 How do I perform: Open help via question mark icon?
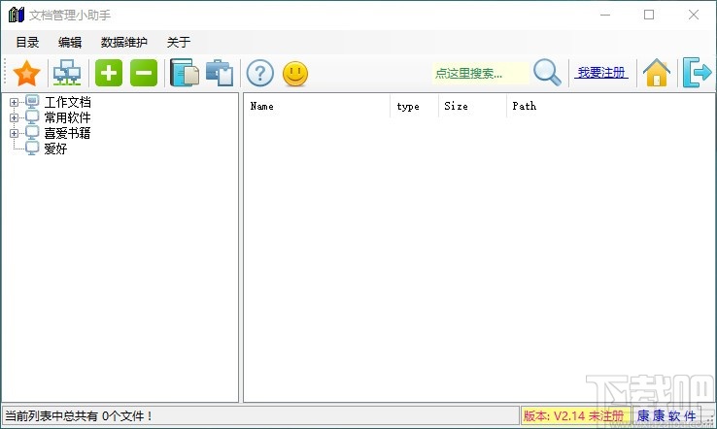(260, 73)
